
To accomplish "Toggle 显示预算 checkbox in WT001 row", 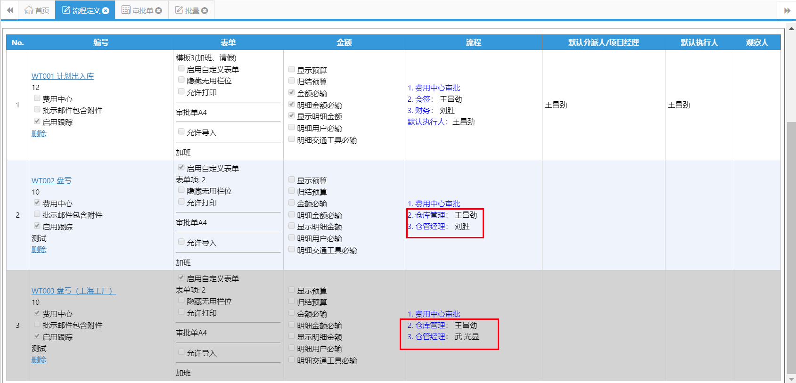I will [291, 69].
